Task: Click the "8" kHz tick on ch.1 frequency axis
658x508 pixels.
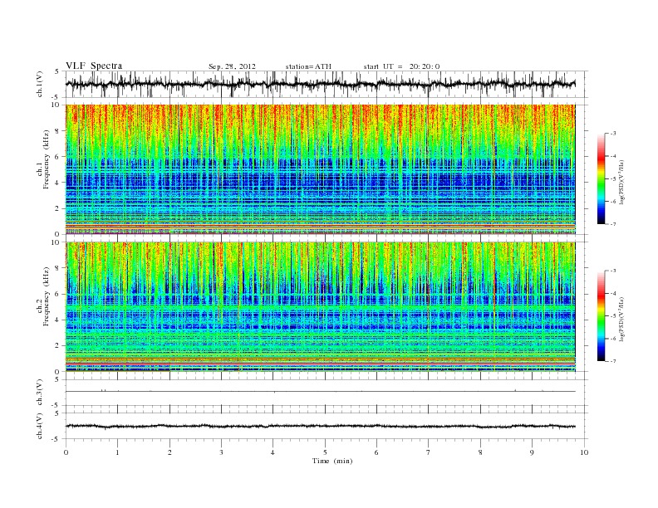Action: [x=58, y=131]
